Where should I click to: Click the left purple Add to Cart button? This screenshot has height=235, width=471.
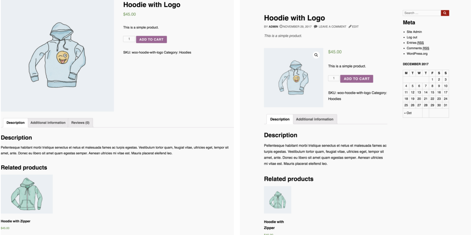click(152, 40)
